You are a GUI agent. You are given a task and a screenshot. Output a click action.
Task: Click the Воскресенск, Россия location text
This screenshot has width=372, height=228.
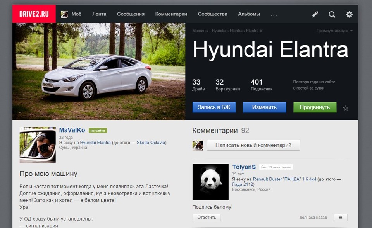coord(251,189)
